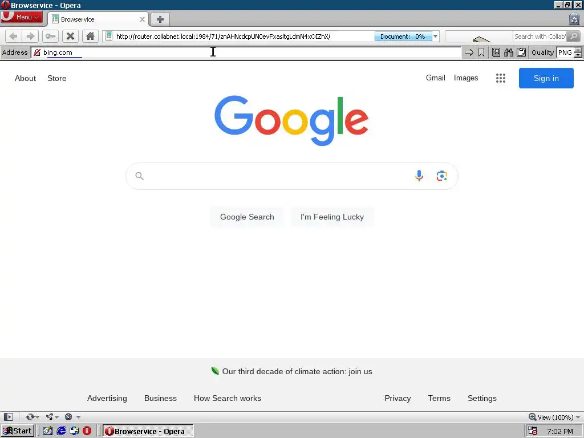This screenshot has width=584, height=438.
Task: Open a new tab with plus button
Action: (160, 19)
